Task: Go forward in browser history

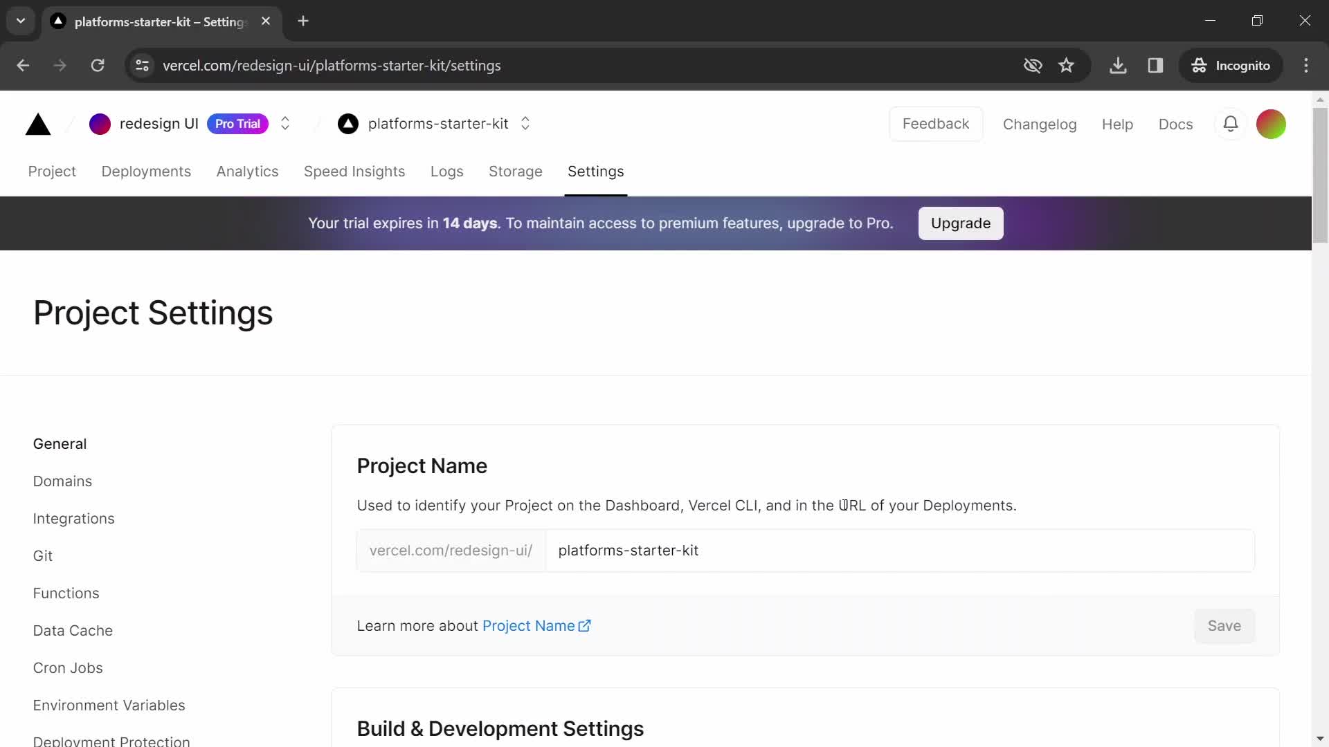Action: click(60, 66)
